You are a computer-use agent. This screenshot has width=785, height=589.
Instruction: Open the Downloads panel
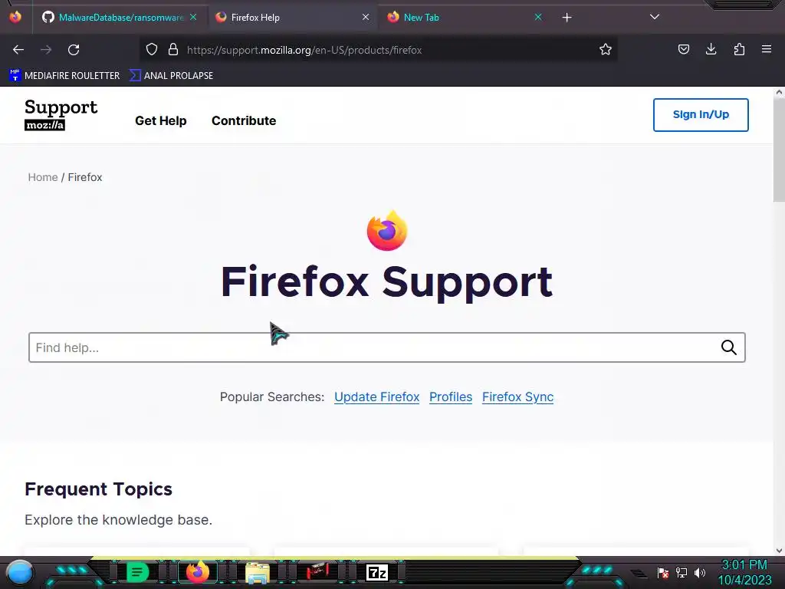[x=711, y=49]
